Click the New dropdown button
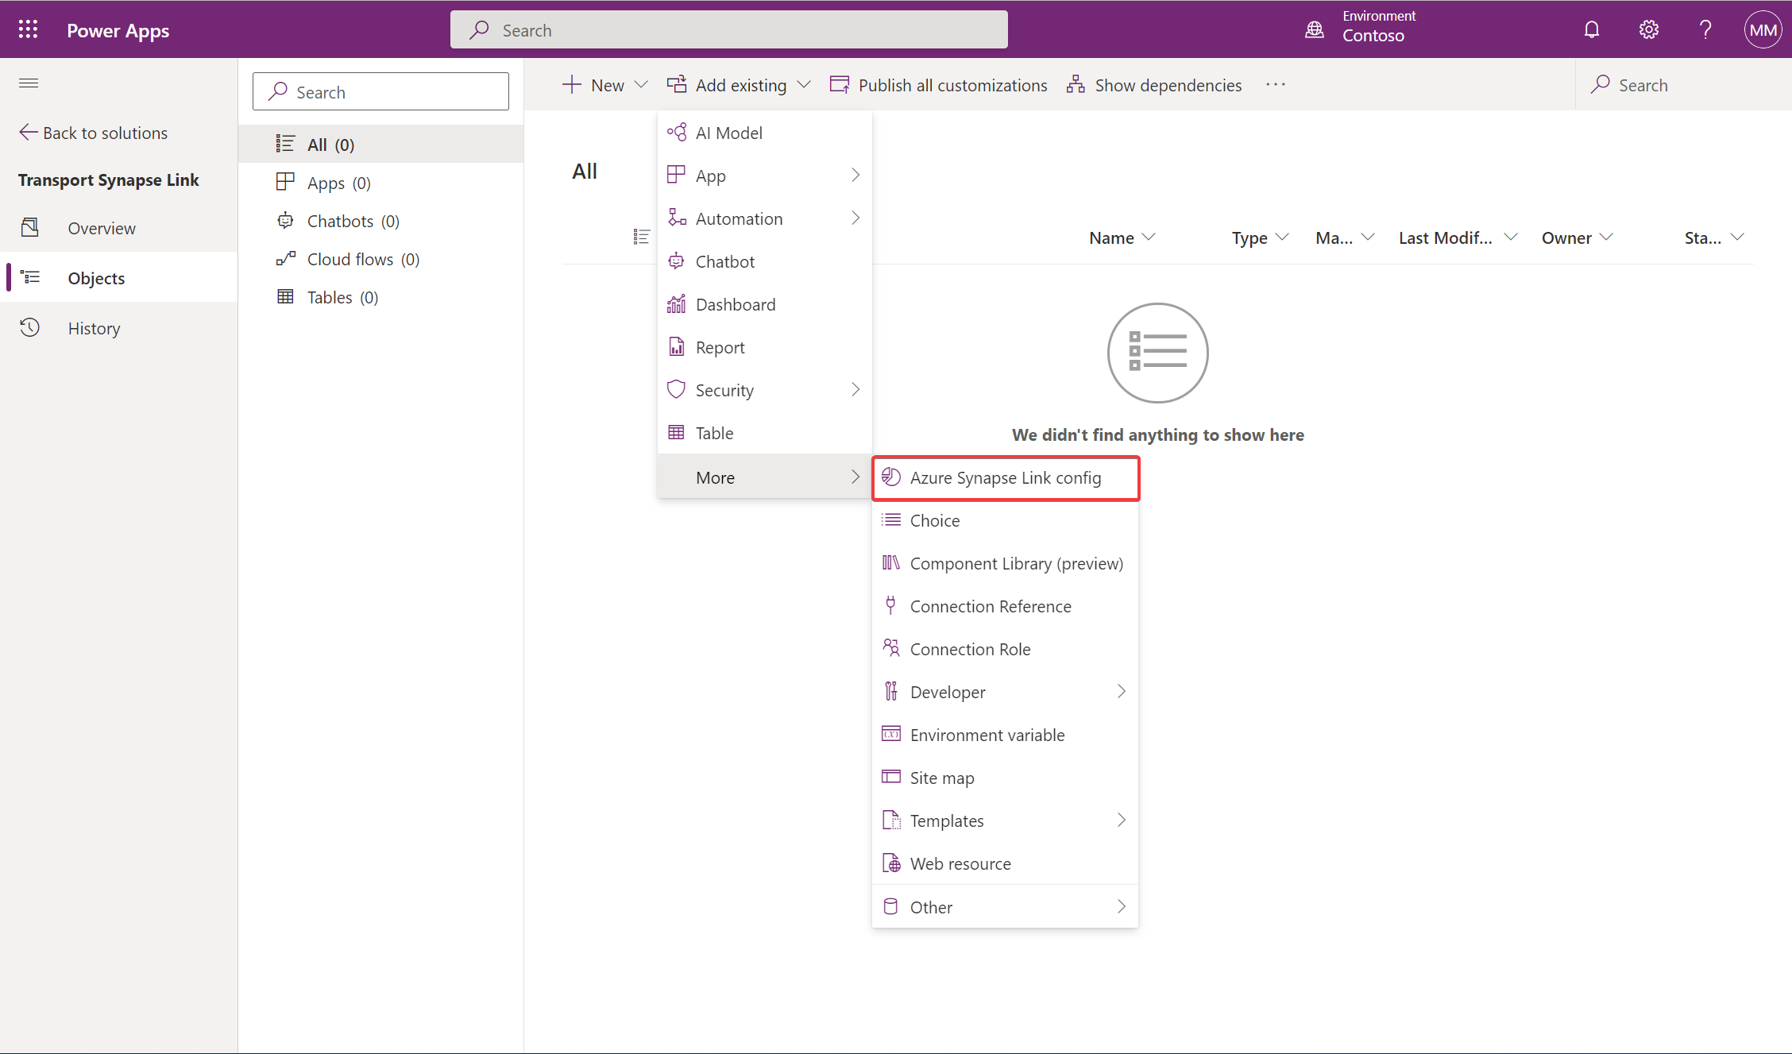Viewport: 1792px width, 1054px height. coord(606,84)
